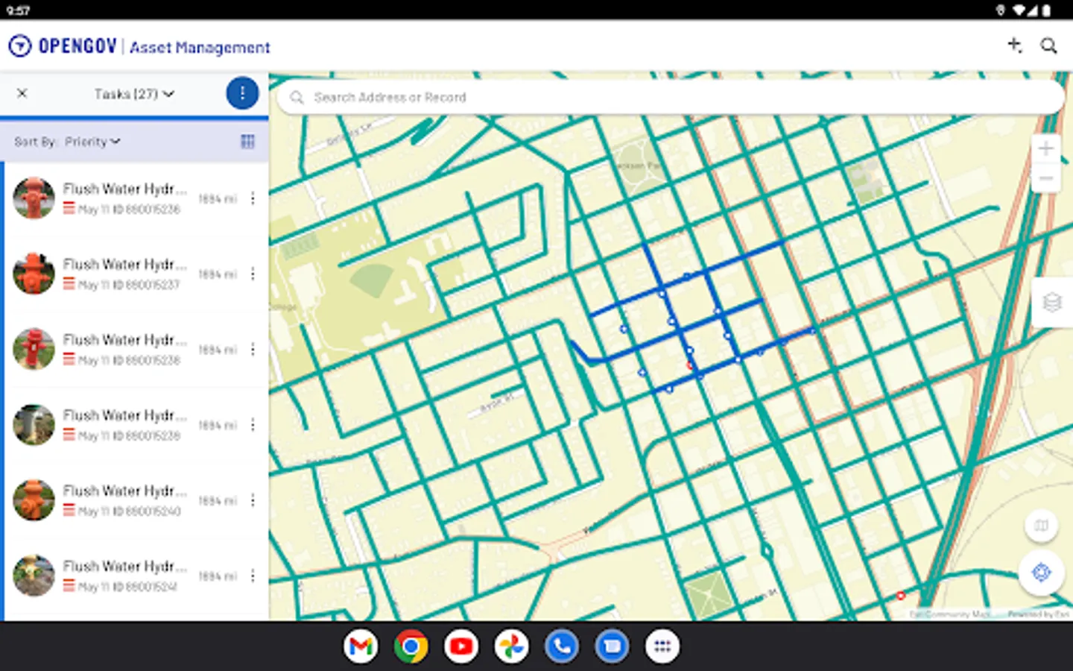Click the first hydrant thumbnail photo
Viewport: 1073px width, 671px height.
34,198
